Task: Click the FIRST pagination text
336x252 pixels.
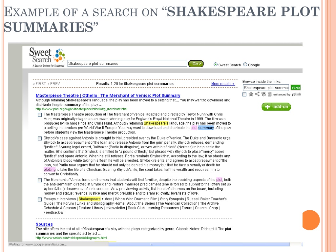Action: tap(39, 84)
